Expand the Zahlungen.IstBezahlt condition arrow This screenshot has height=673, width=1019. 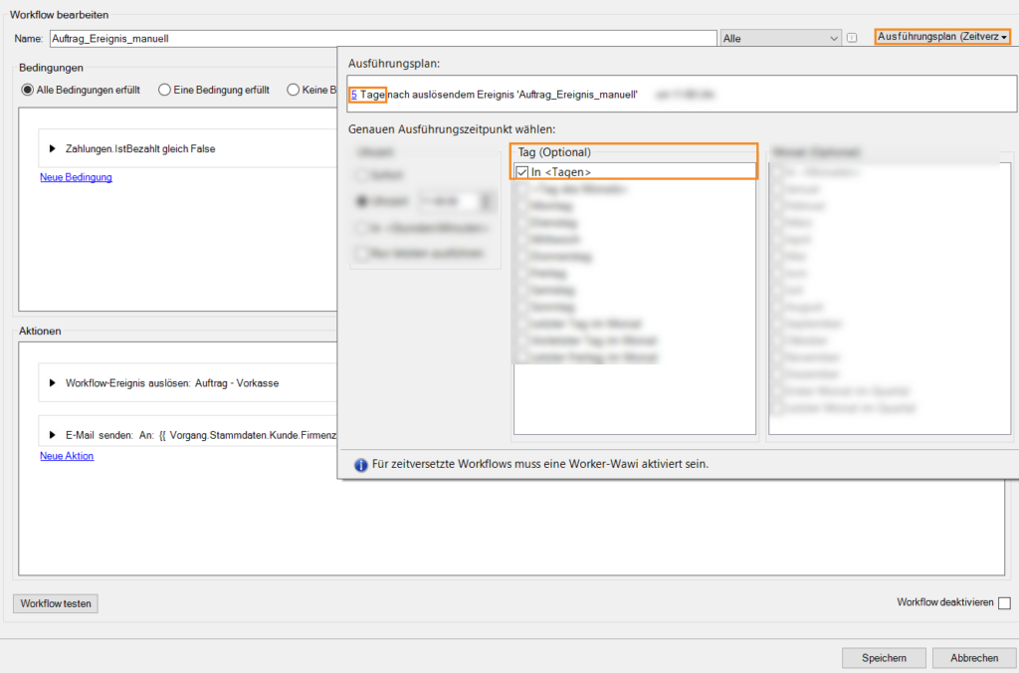(52, 149)
